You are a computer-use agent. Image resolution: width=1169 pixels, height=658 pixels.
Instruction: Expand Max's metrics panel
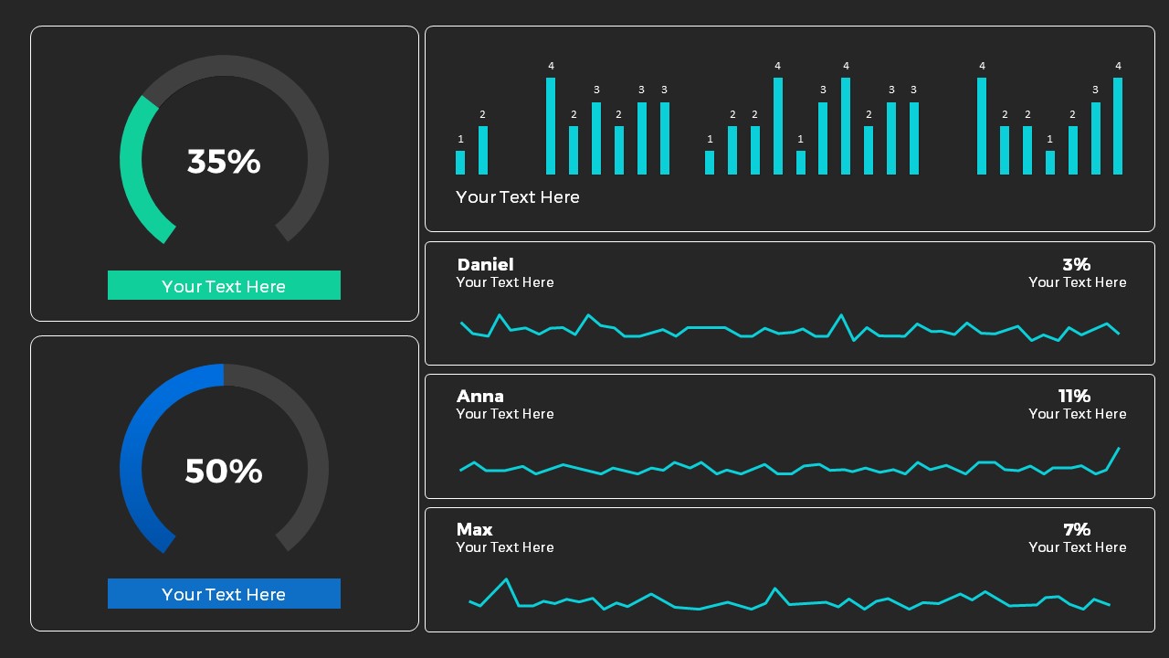790,569
